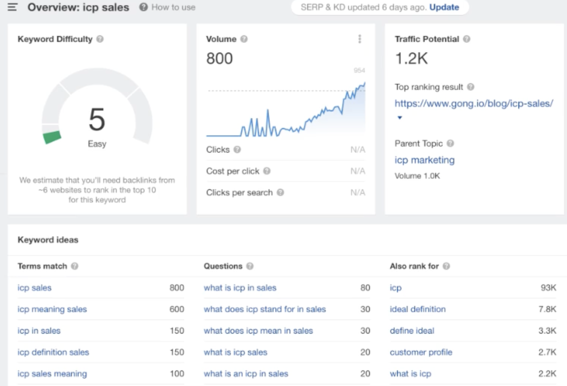The image size is (567, 386).
Task: Click the Volume help question icon
Action: (x=244, y=39)
